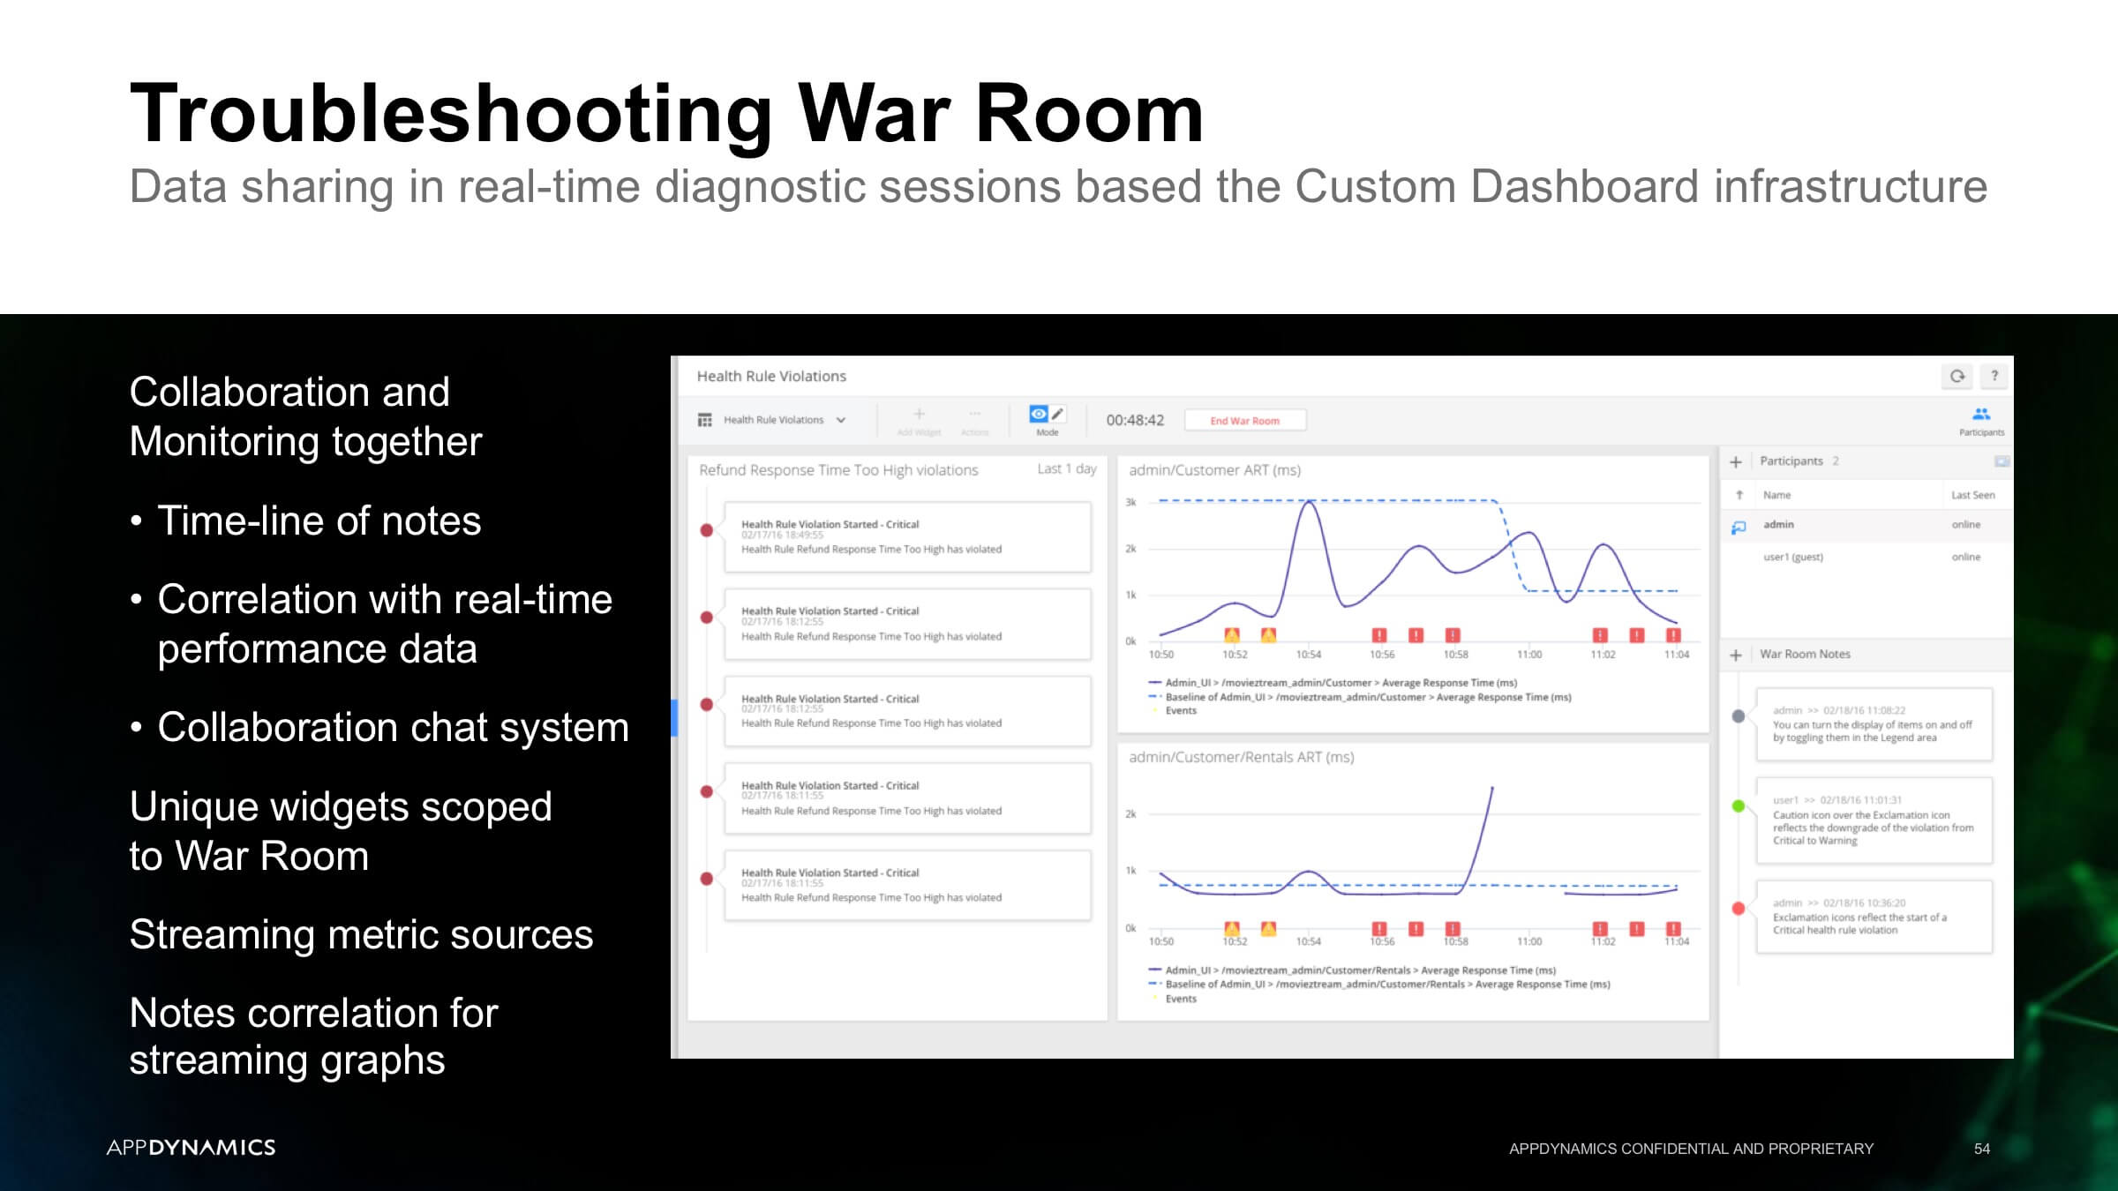Sort by the Name column header
2118x1191 pixels.
[1776, 495]
